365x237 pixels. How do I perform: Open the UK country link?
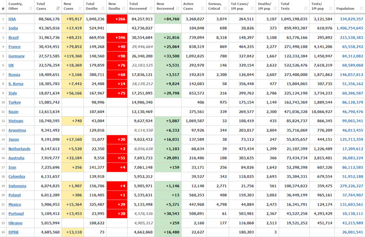[x=11, y=65]
